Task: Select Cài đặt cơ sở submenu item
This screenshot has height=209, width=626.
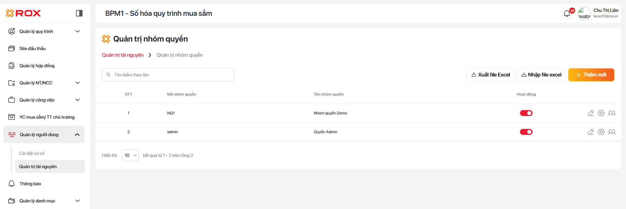Action: 32,153
